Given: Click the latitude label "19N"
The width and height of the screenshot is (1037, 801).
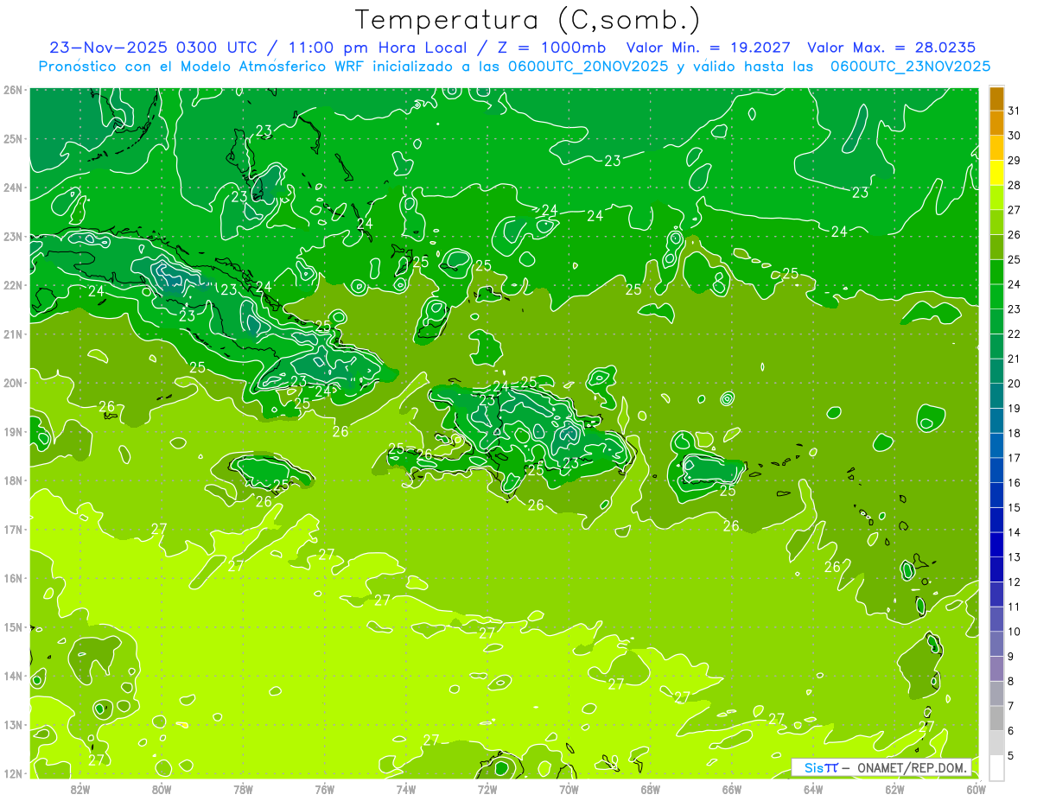Looking at the screenshot, I should click(x=14, y=431).
